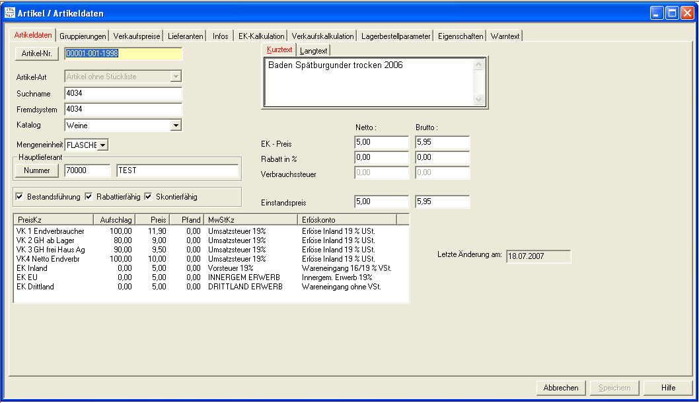Open Hilfe with the help button
The image size is (699, 403).
668,388
